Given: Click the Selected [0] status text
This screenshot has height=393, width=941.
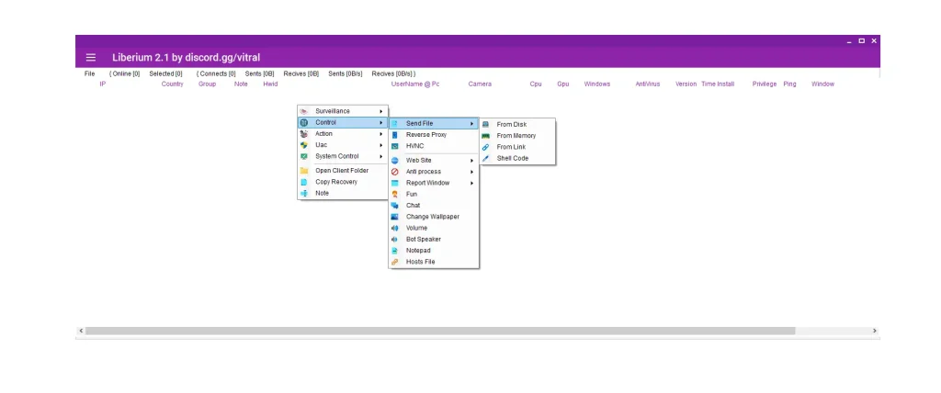Looking at the screenshot, I should pyautogui.click(x=165, y=73).
